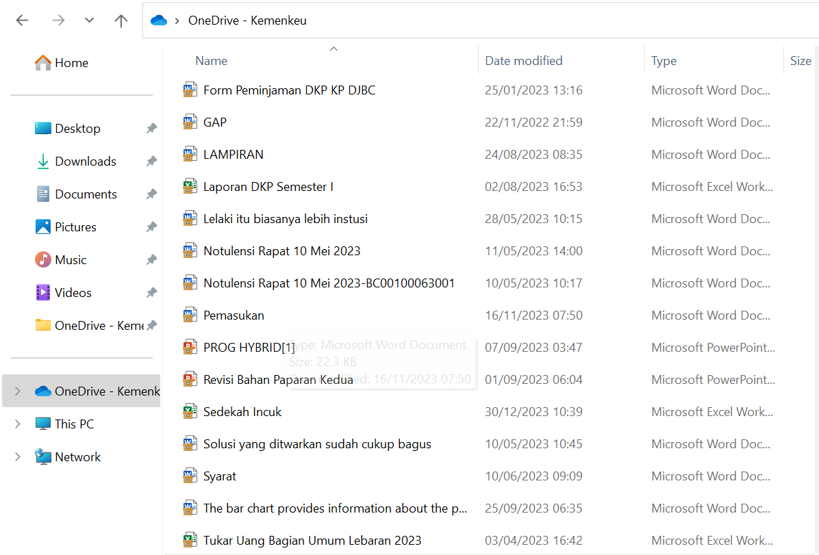The image size is (819, 555).
Task: Click Word icon of the Syarat document
Action: [x=190, y=476]
